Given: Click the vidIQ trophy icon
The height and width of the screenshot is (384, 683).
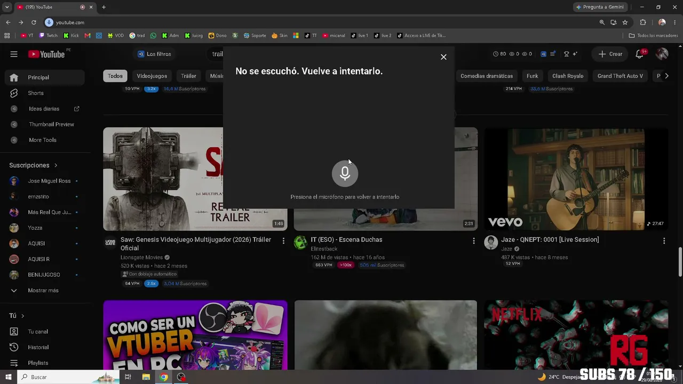Looking at the screenshot, I should point(567,54).
